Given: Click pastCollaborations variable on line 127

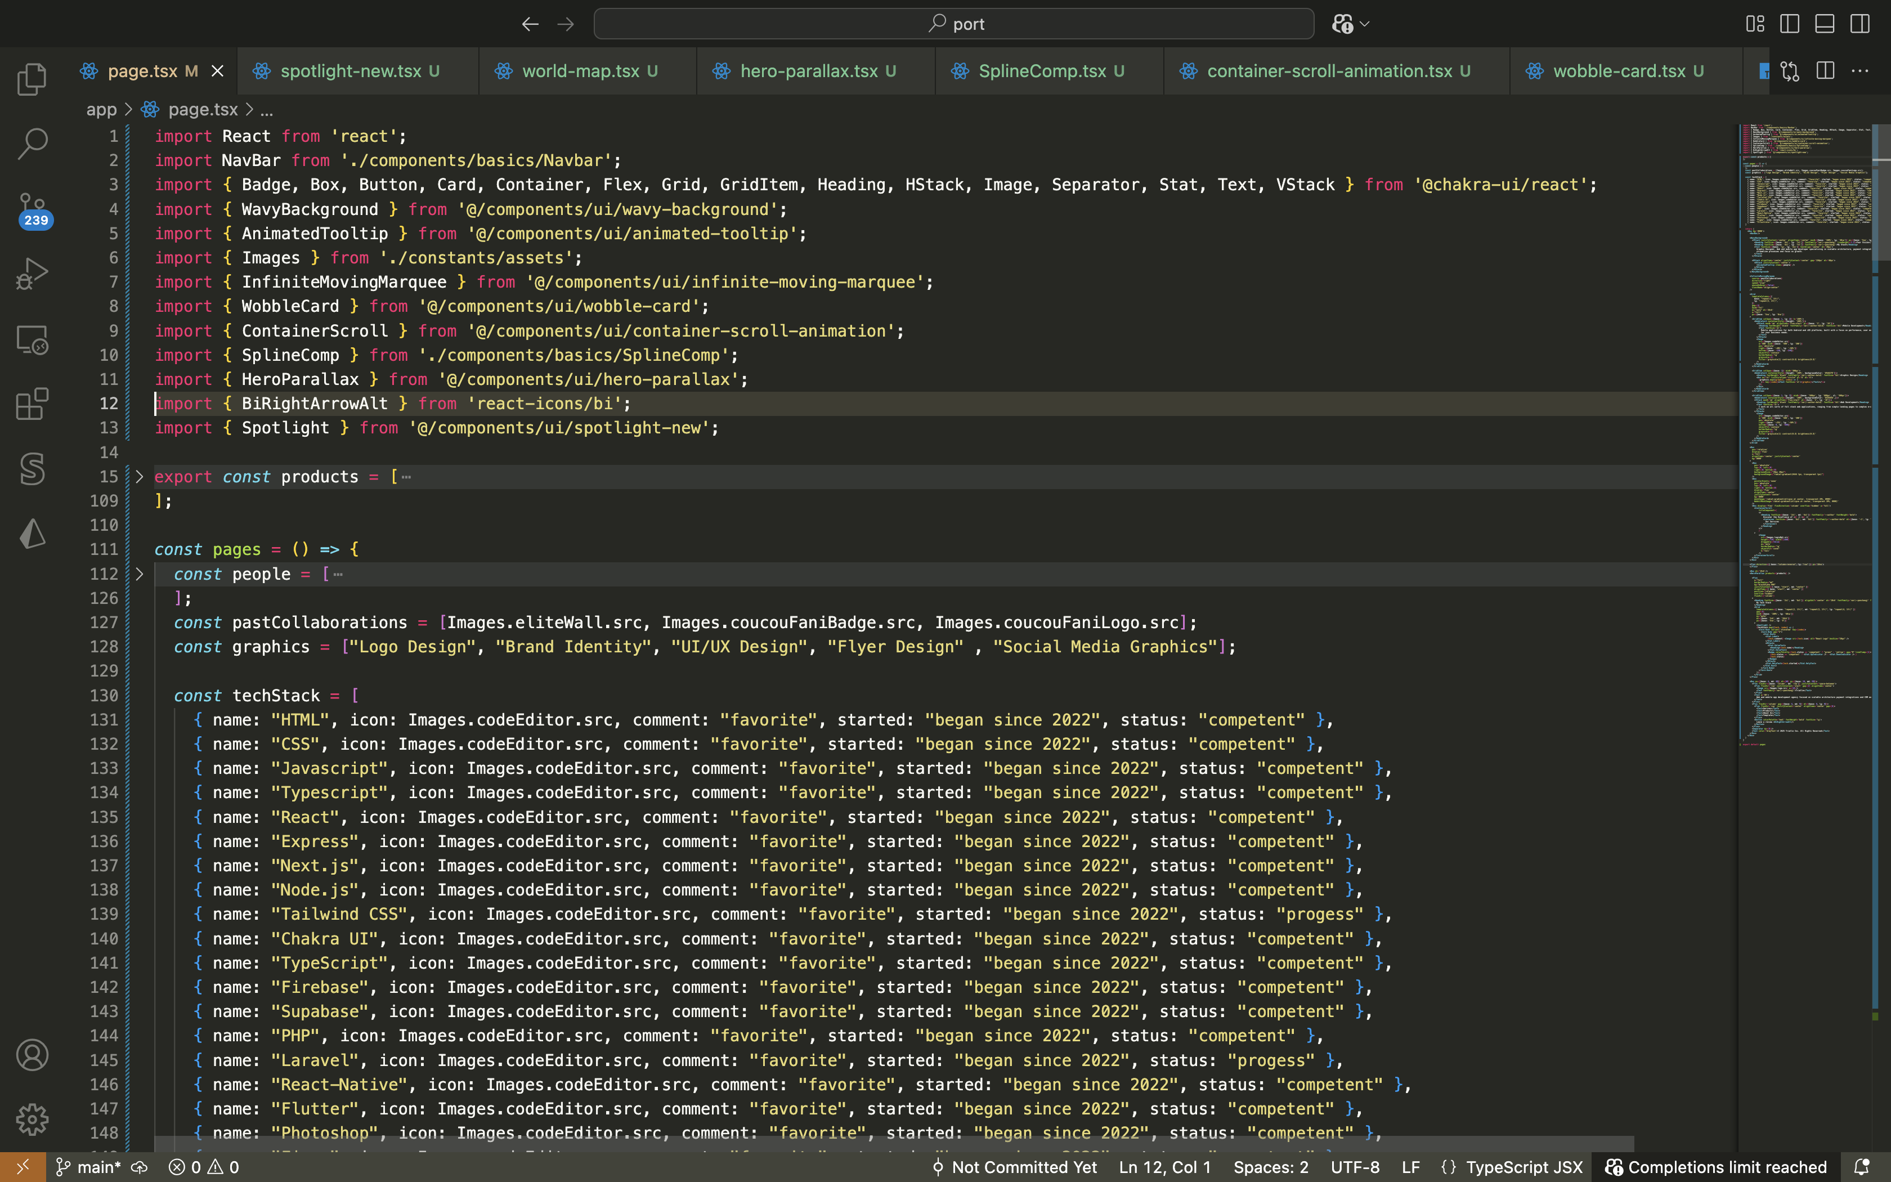Looking at the screenshot, I should tap(320, 623).
